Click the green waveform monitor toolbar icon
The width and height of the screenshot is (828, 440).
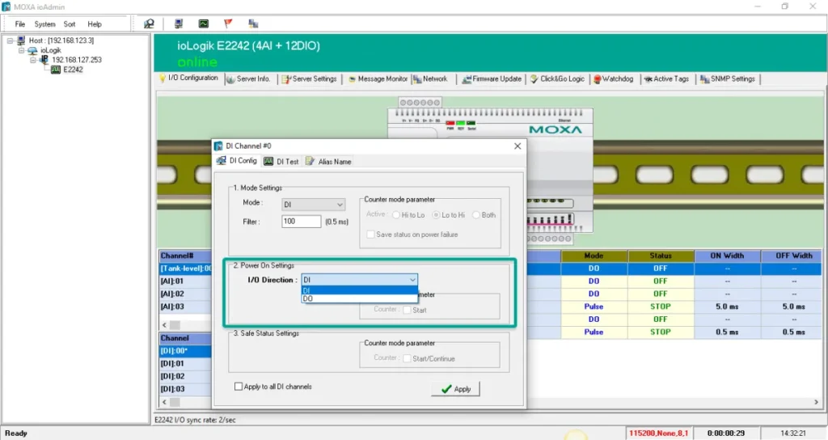(x=203, y=23)
